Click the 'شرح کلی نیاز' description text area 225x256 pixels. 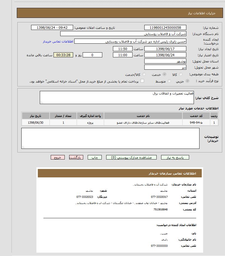pyautogui.click(x=117, y=97)
